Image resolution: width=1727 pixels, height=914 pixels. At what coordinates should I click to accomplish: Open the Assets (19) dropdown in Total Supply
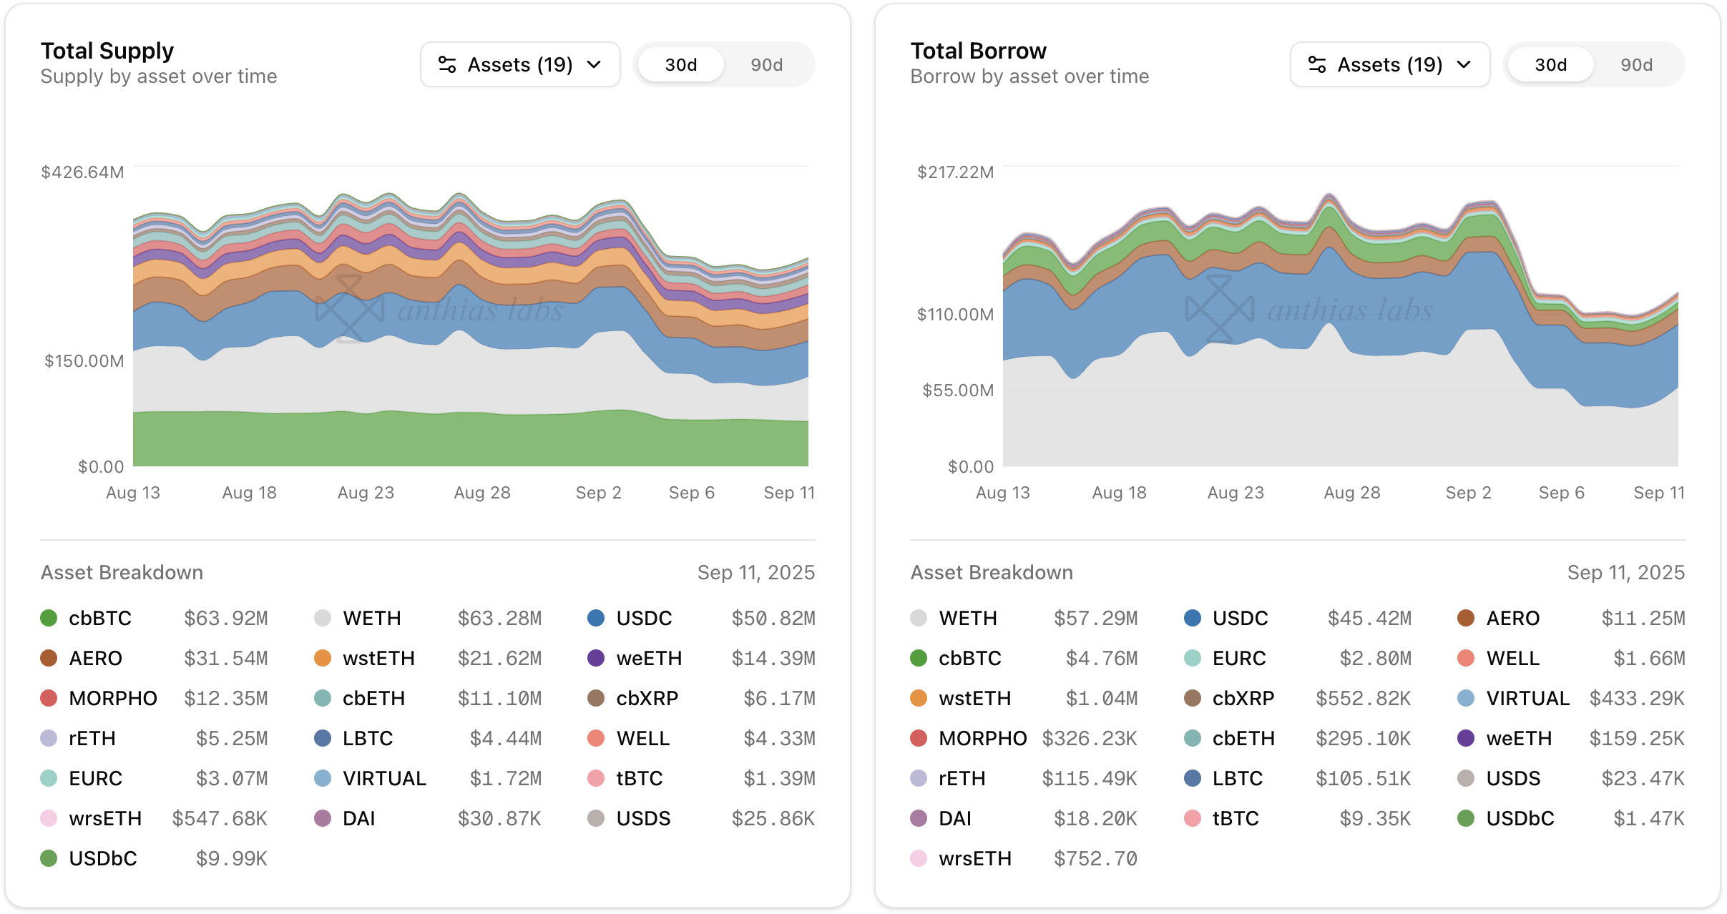pos(520,64)
